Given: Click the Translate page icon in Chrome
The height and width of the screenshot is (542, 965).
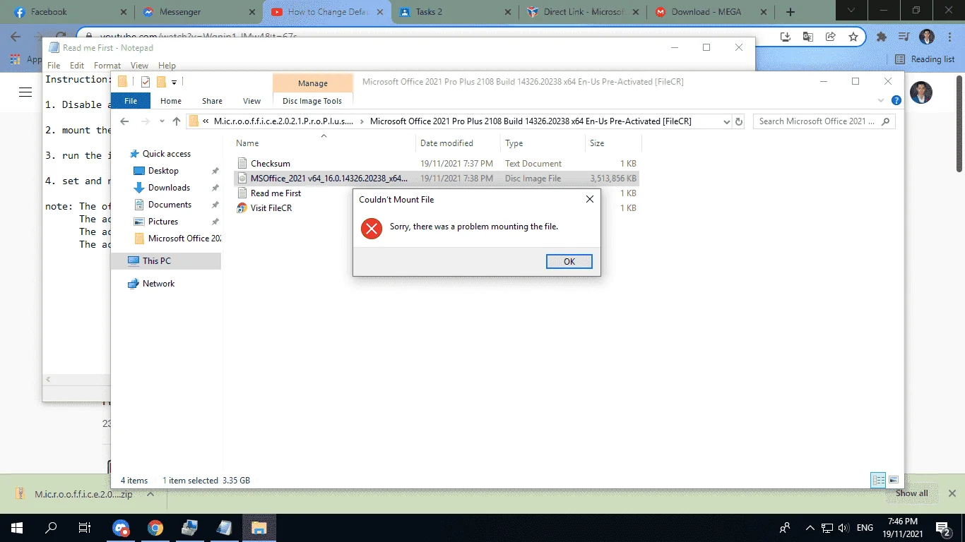Looking at the screenshot, I should click(808, 37).
